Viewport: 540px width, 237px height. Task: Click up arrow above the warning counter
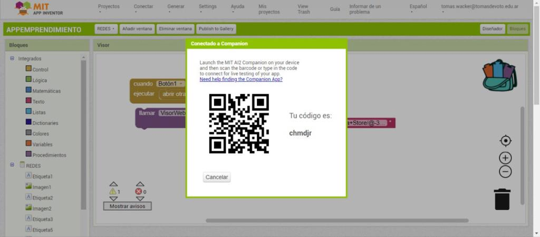coord(113,184)
